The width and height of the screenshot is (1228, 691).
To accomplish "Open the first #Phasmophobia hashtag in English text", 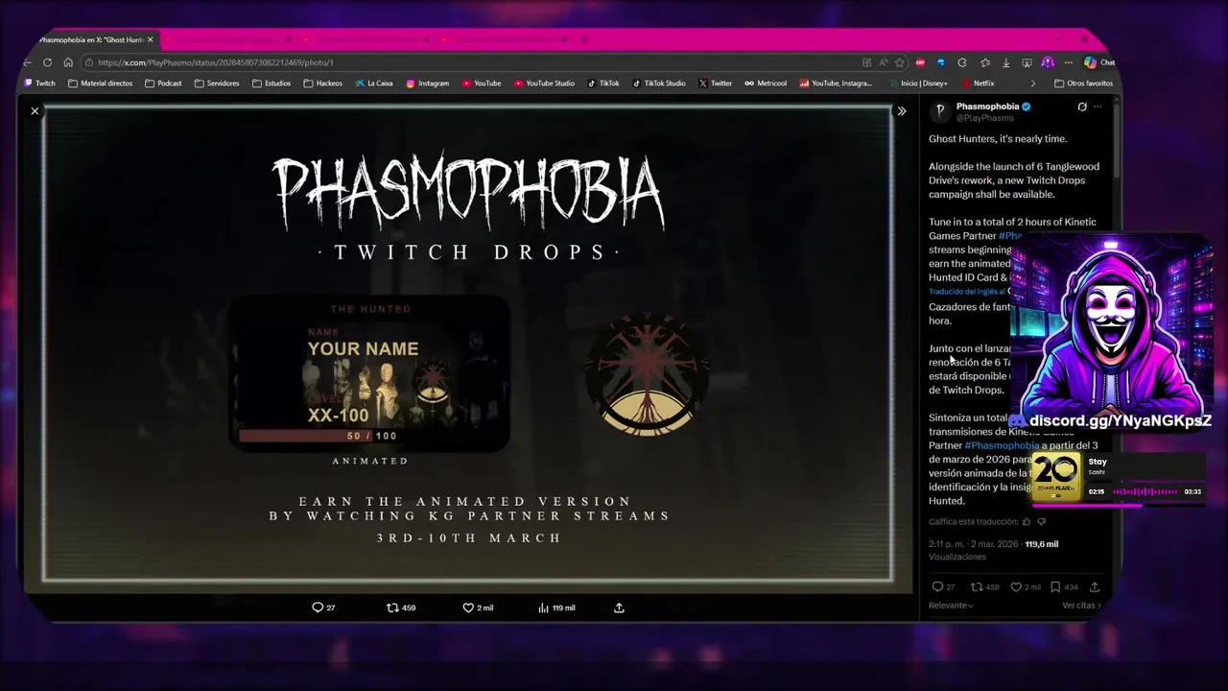I will (x=1009, y=236).
